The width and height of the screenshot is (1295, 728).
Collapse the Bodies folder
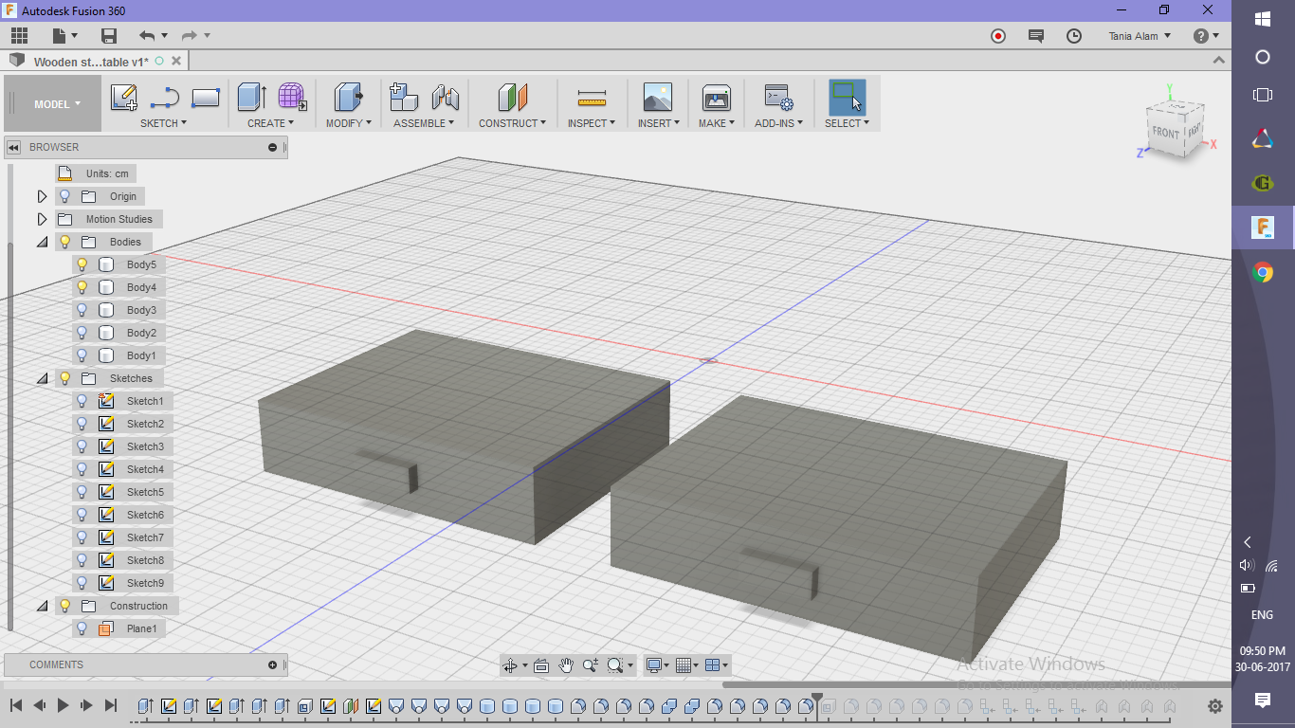tap(42, 242)
